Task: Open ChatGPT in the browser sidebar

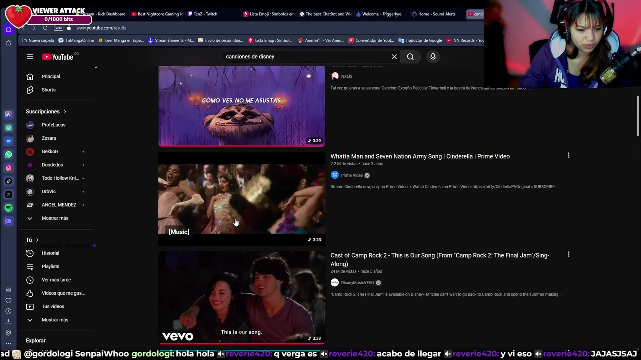Action: (x=8, y=128)
